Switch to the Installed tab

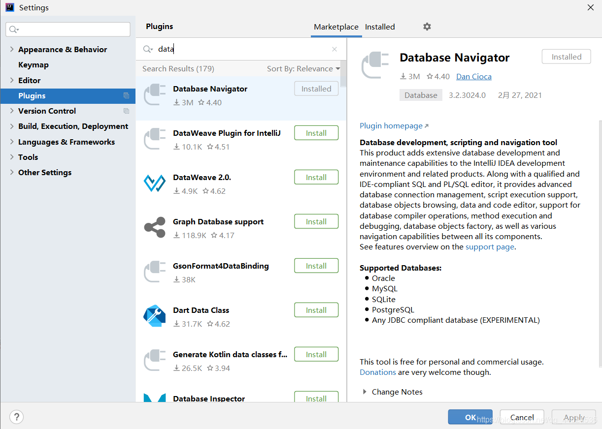tap(380, 27)
